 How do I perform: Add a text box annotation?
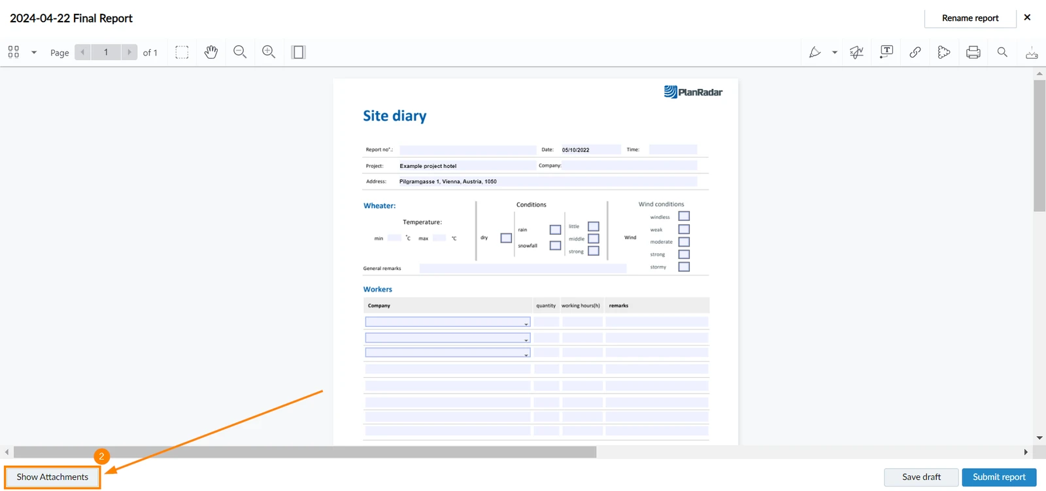coord(886,52)
